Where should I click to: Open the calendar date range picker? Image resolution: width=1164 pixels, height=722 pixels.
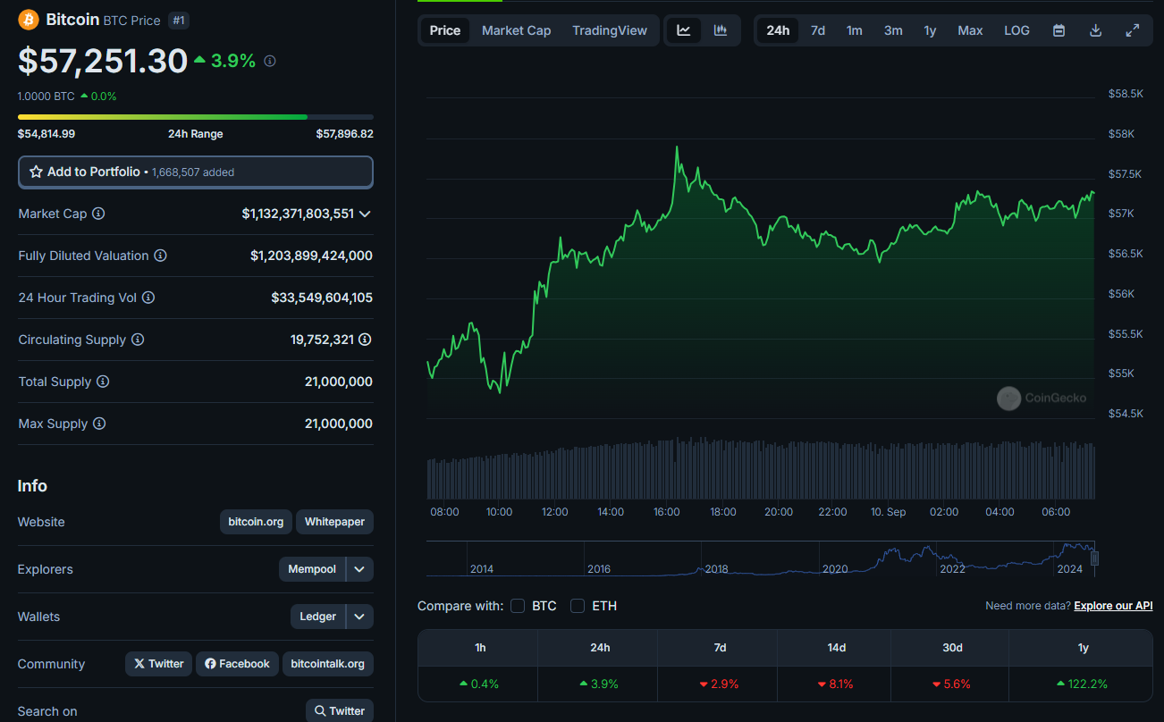tap(1059, 30)
